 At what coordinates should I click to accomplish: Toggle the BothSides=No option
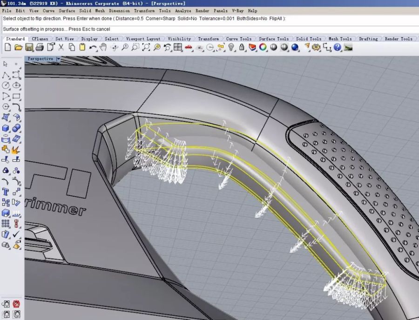(x=251, y=19)
